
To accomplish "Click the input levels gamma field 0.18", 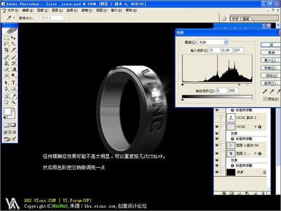I will 227,50.
